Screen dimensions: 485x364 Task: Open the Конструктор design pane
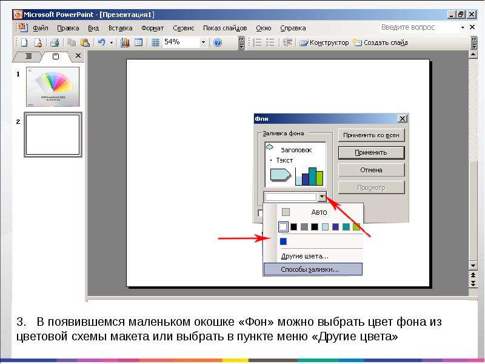pyautogui.click(x=324, y=42)
